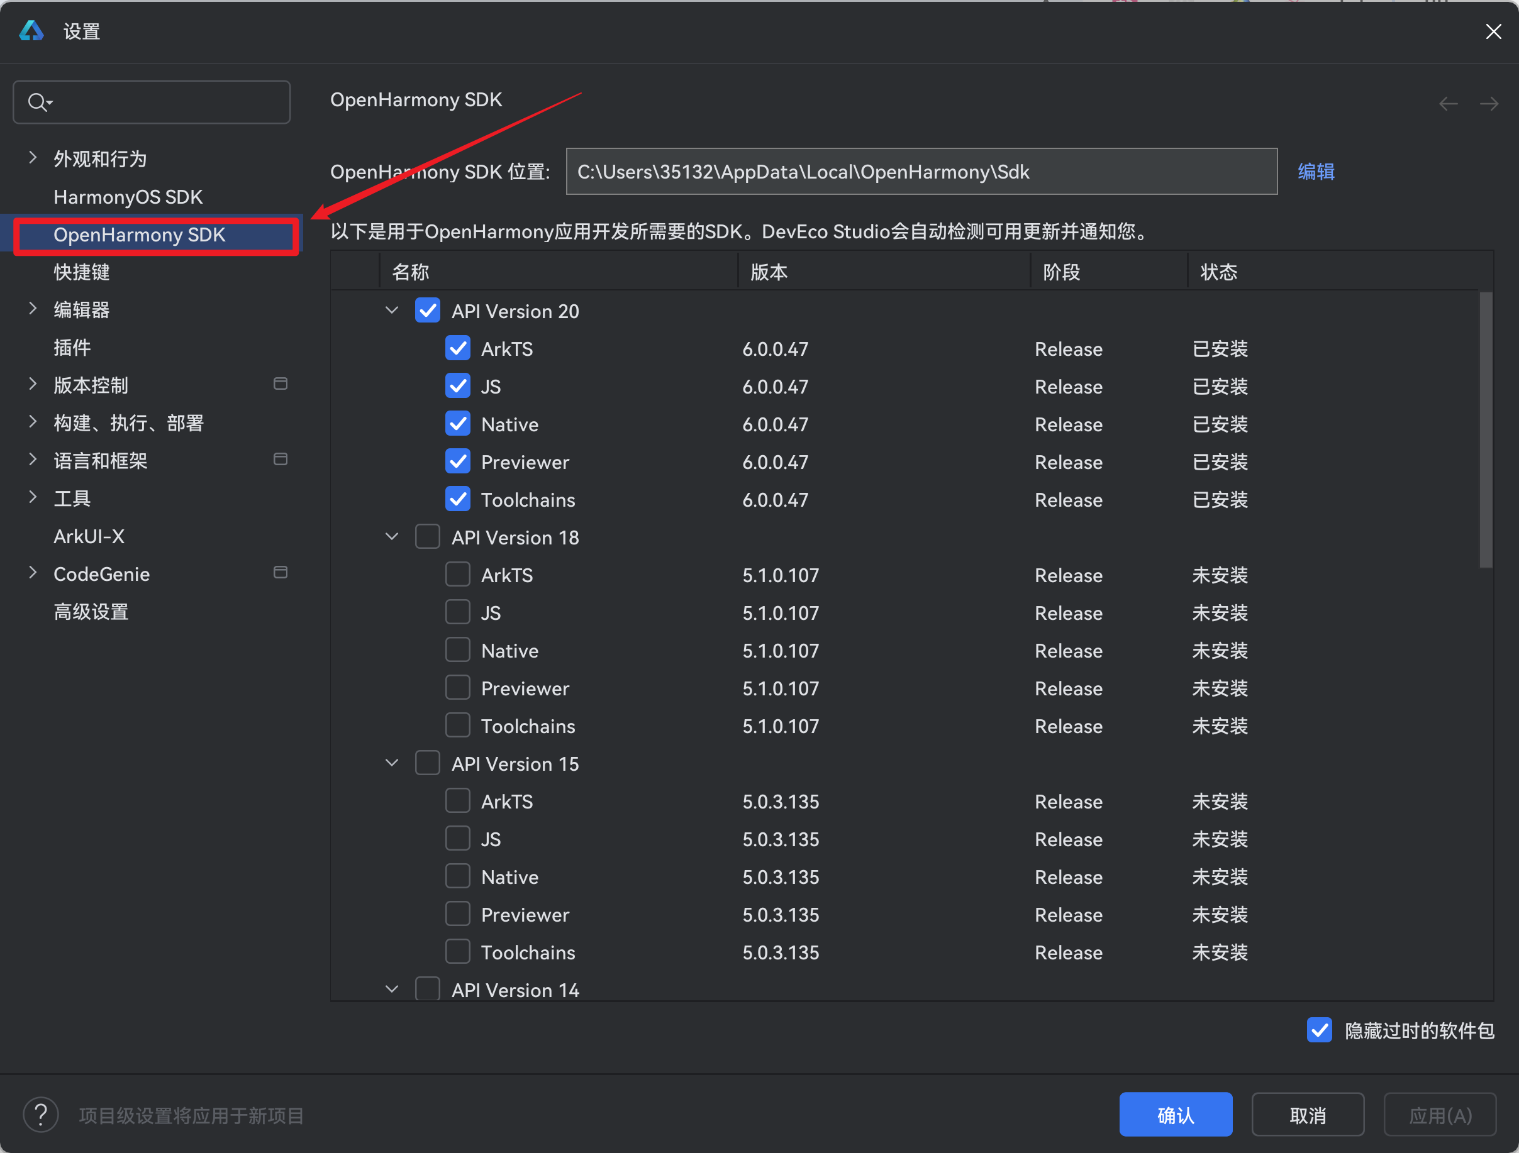Check Native 5.1.0.107 checkbox
The height and width of the screenshot is (1153, 1519).
click(458, 650)
